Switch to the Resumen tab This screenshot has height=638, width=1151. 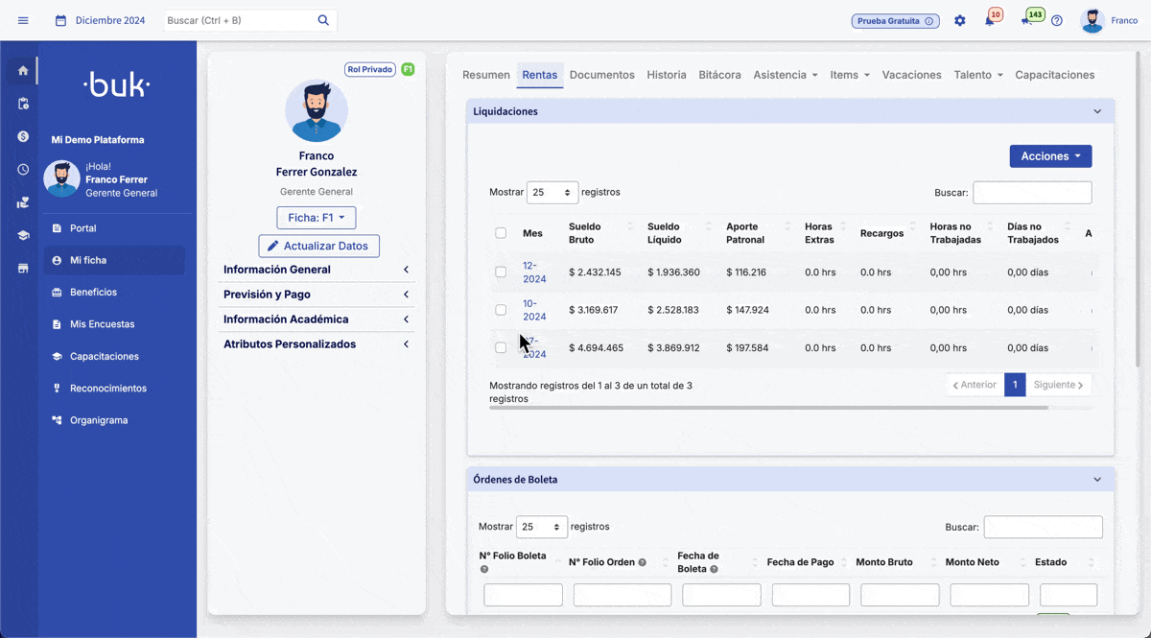pyautogui.click(x=486, y=75)
